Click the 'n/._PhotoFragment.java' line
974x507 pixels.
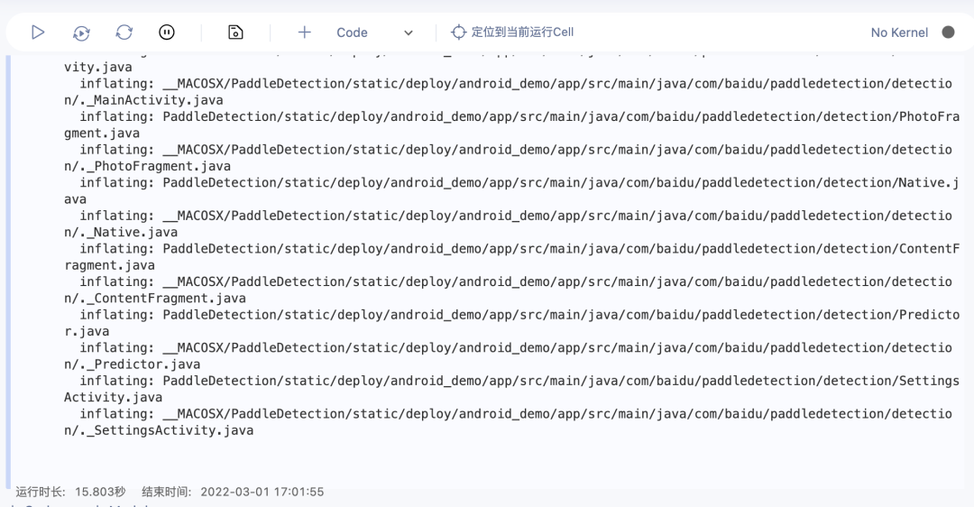pyautogui.click(x=147, y=166)
